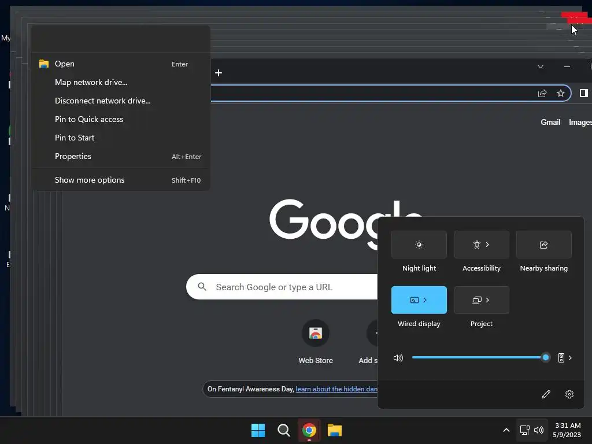Toggle the Wired display tile

coord(419,300)
